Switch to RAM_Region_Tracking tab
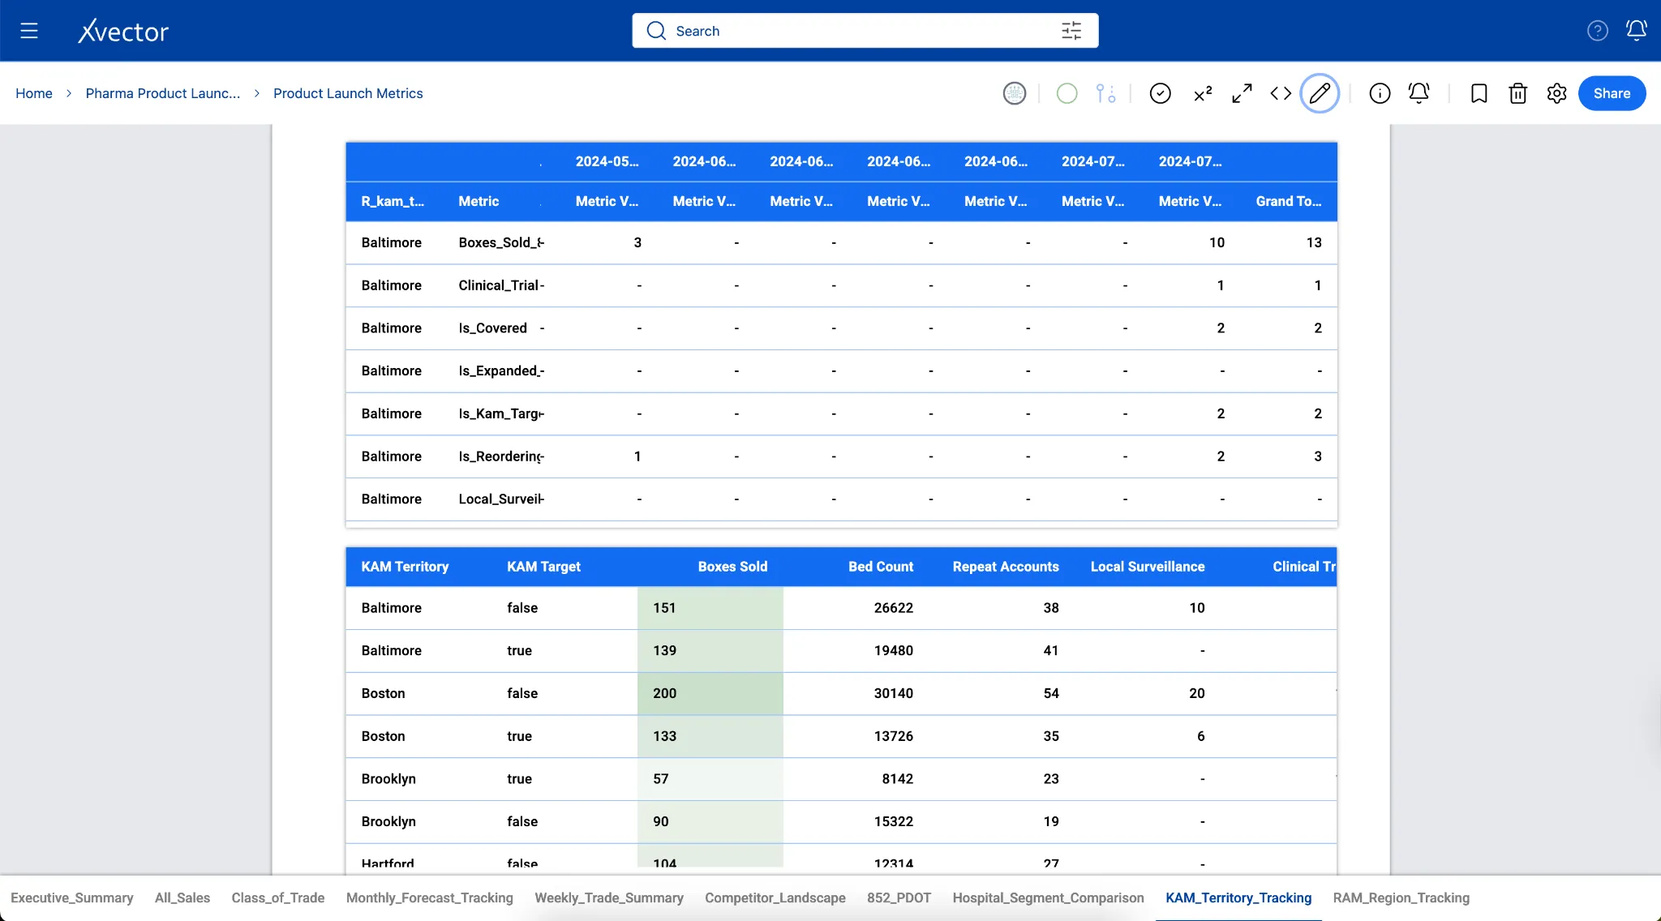Image resolution: width=1661 pixels, height=921 pixels. tap(1401, 897)
